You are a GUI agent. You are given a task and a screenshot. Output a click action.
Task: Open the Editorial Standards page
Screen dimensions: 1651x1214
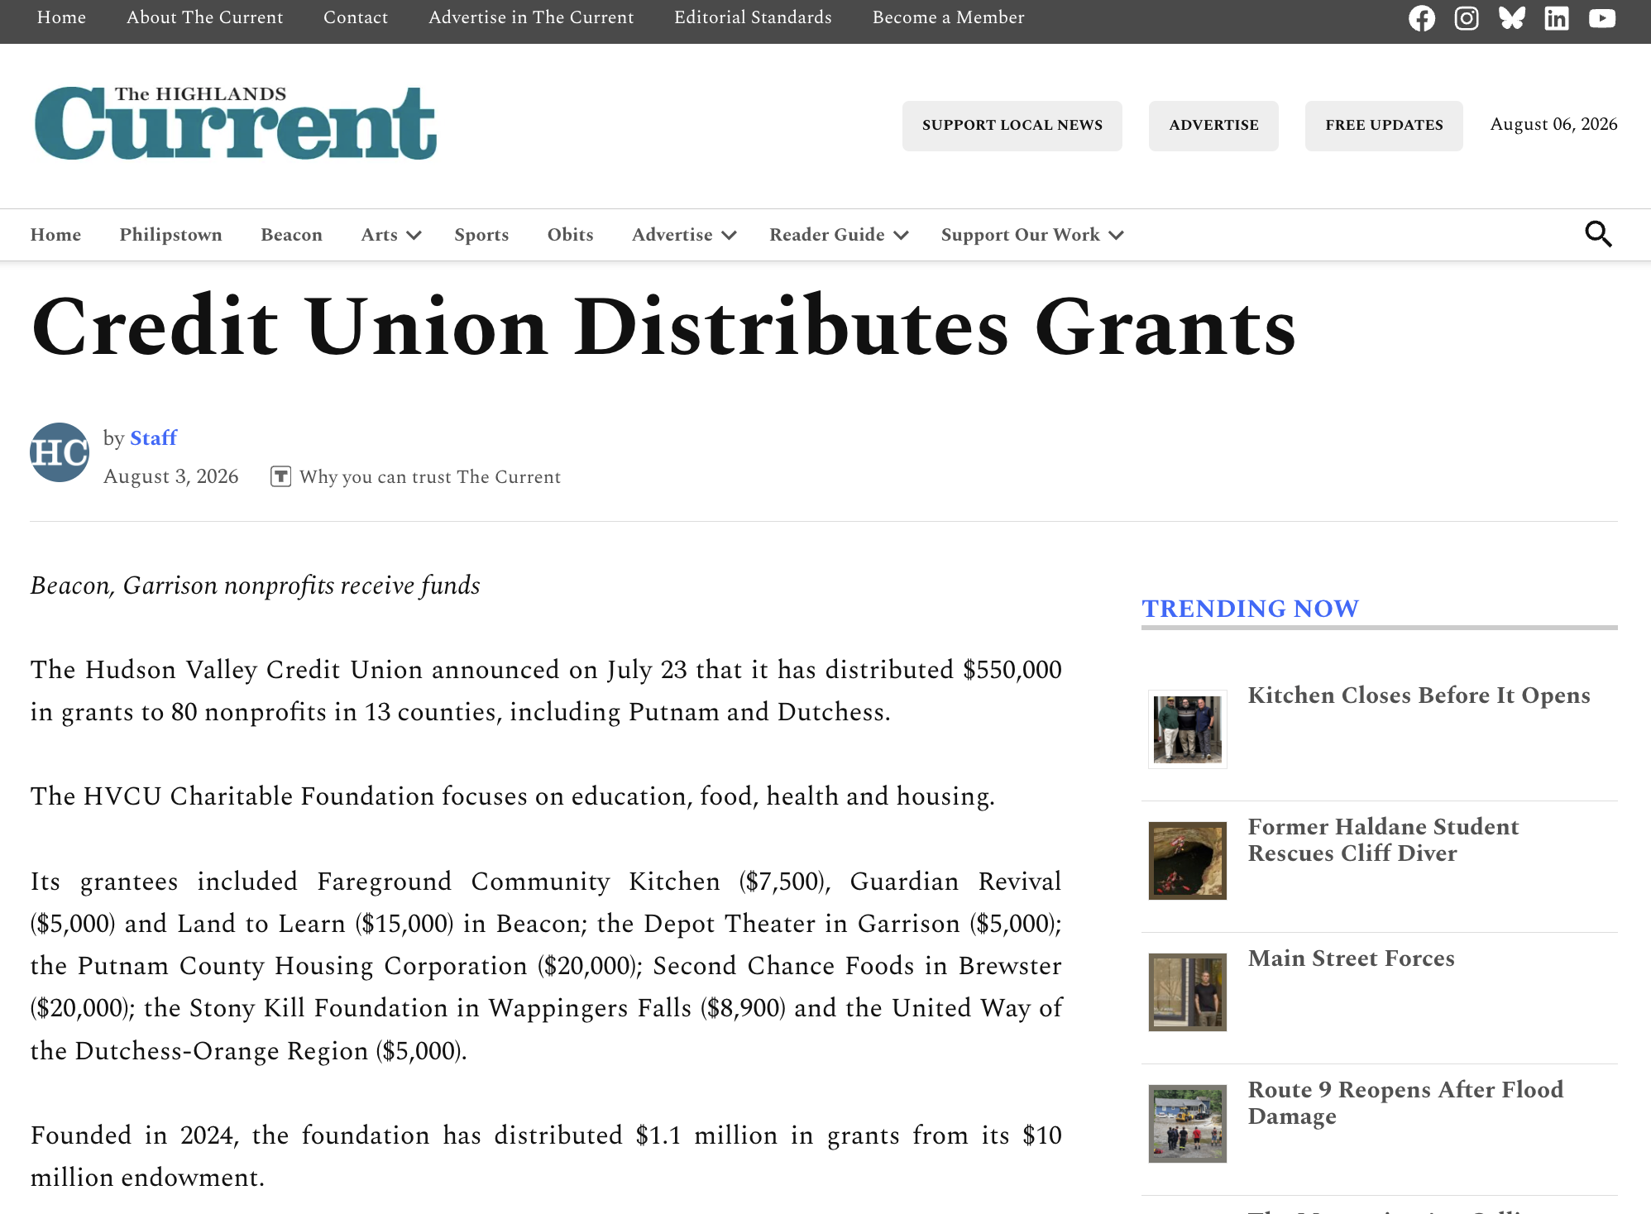(753, 17)
